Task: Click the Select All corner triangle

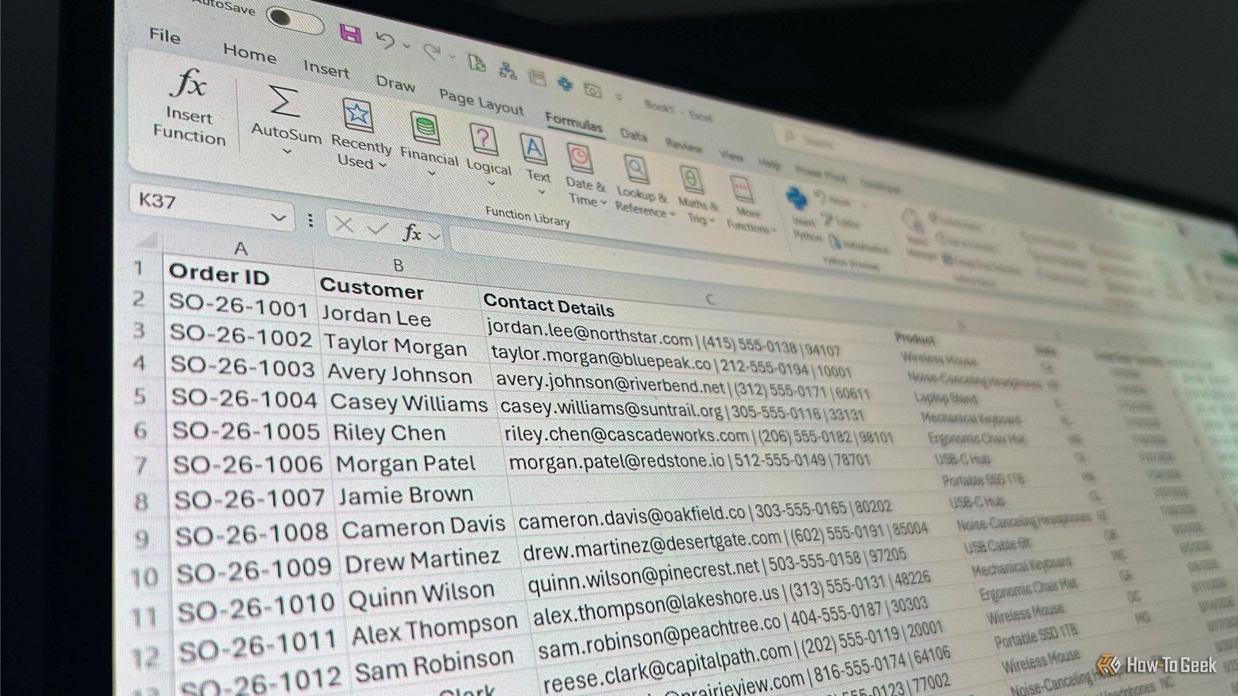Action: 148,240
